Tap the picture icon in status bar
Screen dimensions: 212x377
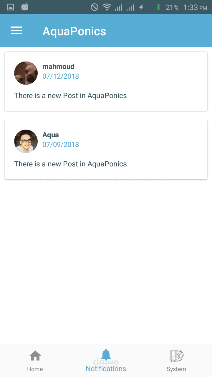click(x=11, y=7)
